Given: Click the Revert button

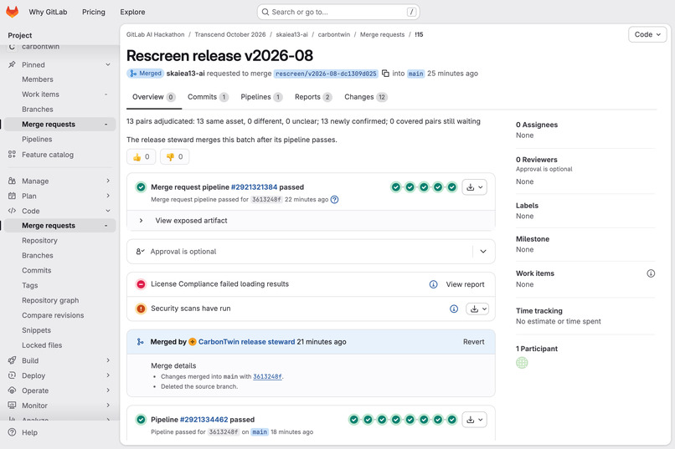Looking at the screenshot, I should (x=473, y=342).
